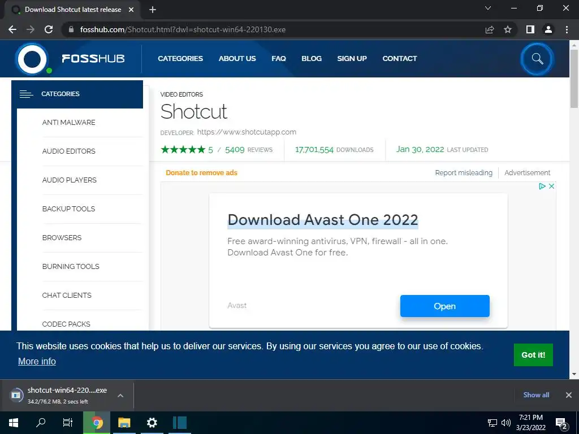Click the blue Open ad button
The image size is (579, 434).
click(445, 306)
